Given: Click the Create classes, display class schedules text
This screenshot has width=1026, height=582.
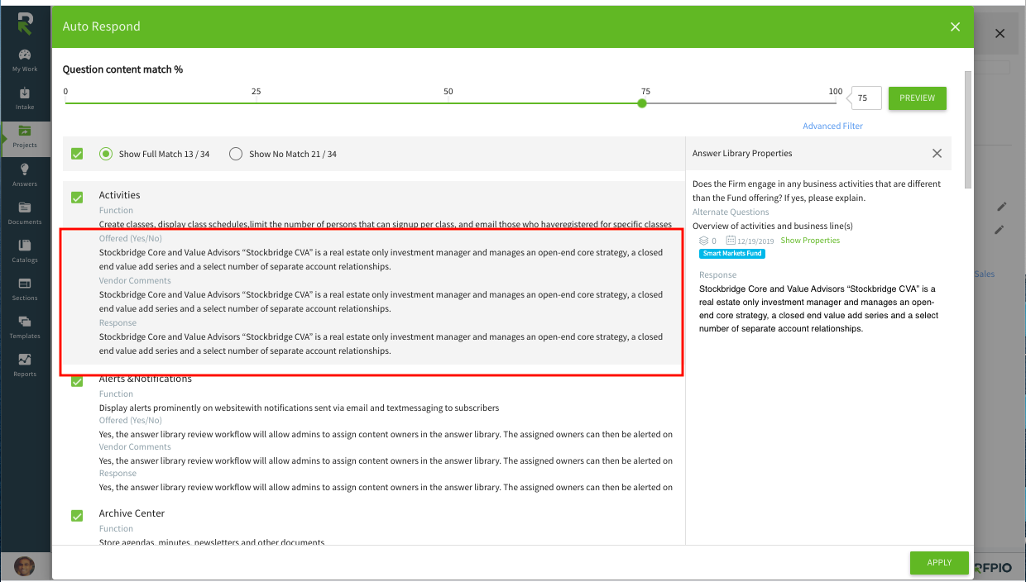Looking at the screenshot, I should pyautogui.click(x=386, y=224).
